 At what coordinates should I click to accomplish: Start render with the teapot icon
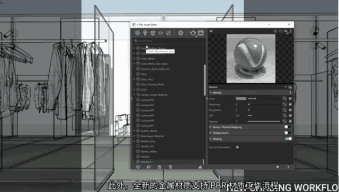coord(193,33)
